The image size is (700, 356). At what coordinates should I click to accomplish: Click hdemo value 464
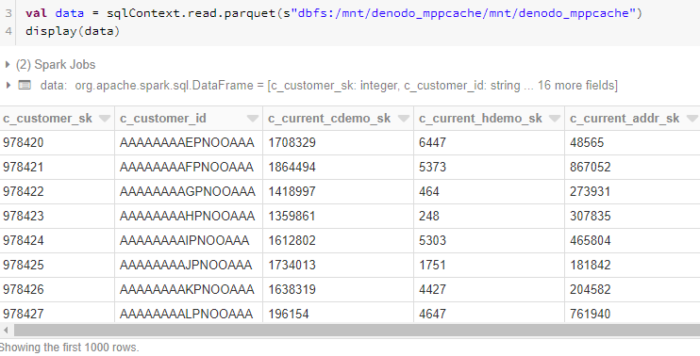click(429, 191)
